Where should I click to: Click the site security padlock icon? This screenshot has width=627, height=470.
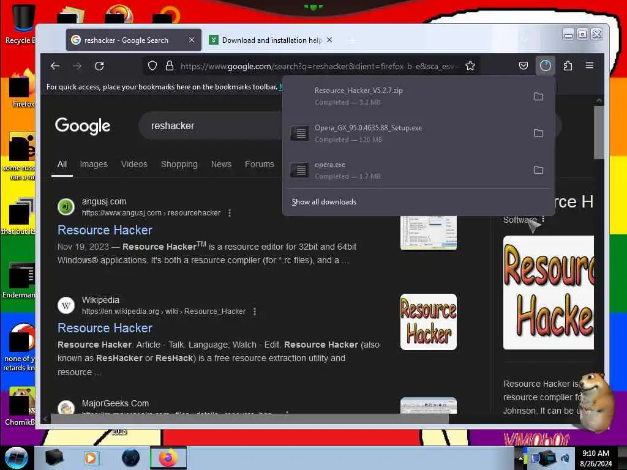170,66
